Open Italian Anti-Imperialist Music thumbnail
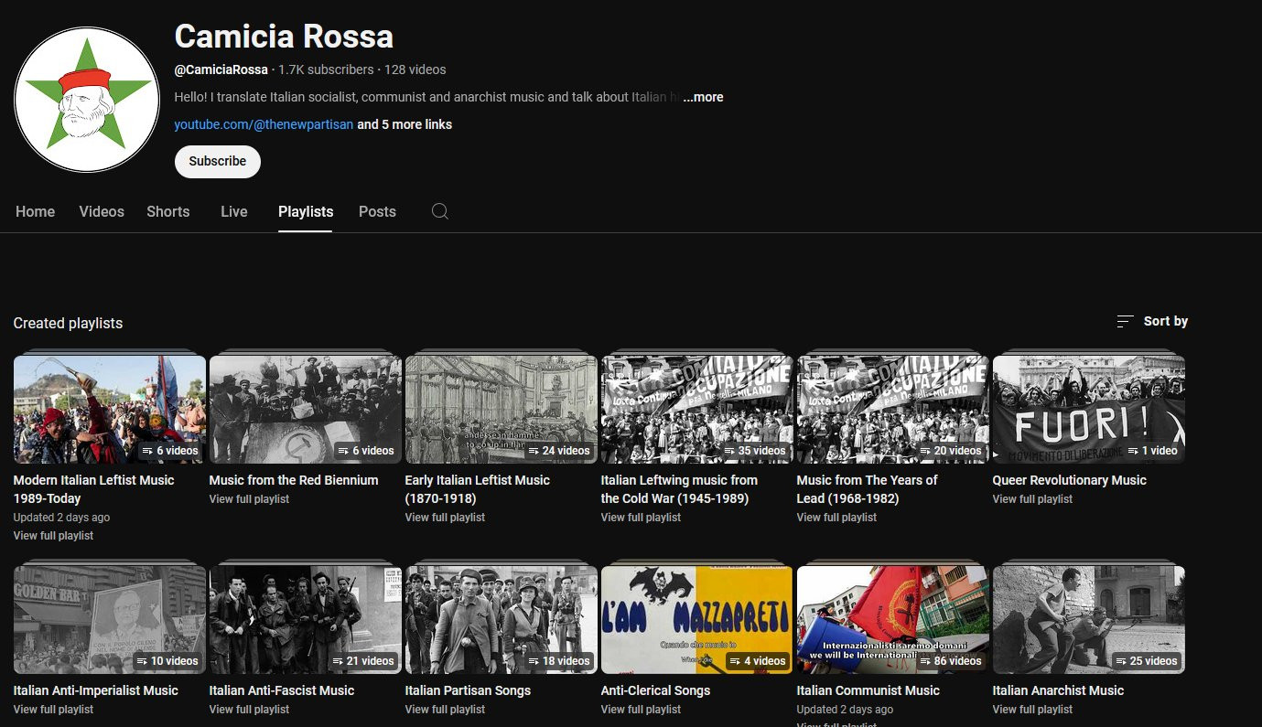1262x727 pixels. point(110,619)
